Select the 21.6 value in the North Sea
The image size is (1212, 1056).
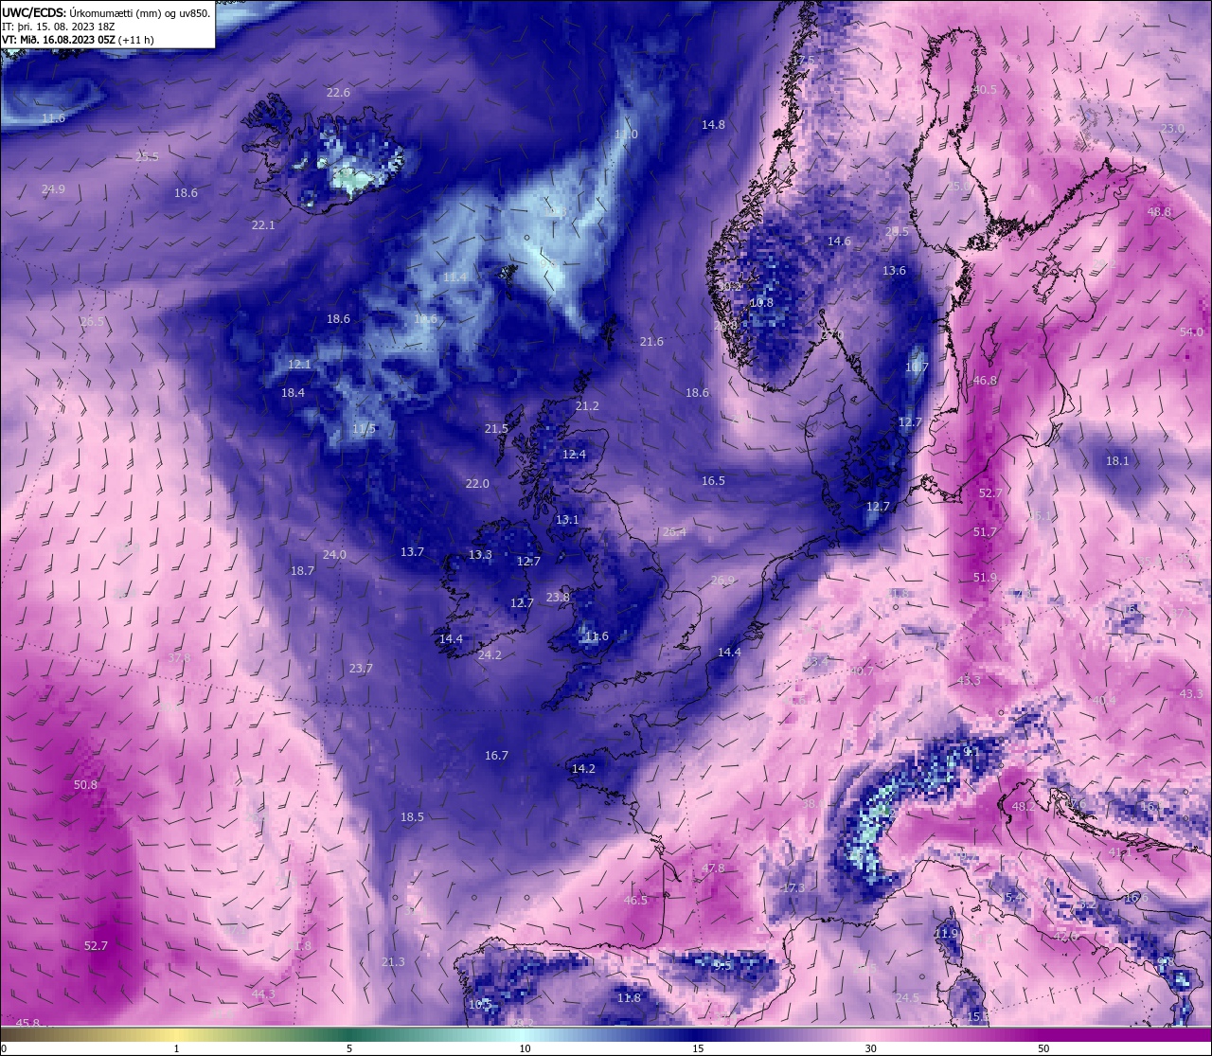point(651,342)
